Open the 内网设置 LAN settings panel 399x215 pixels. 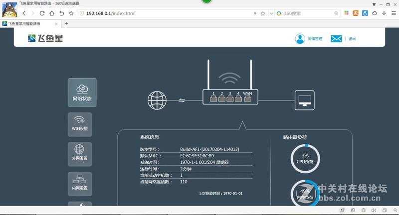pos(80,184)
